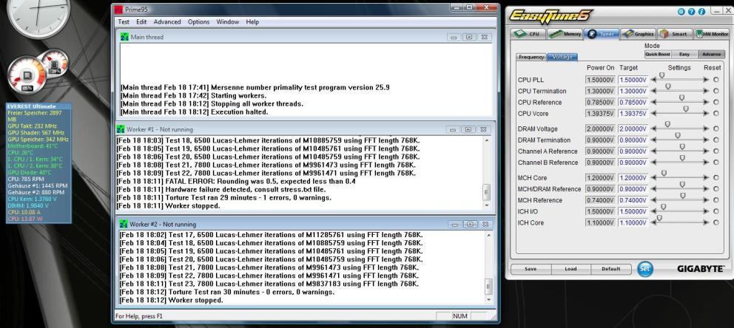
Task: Decrease CPU Vcore with left arrow
Action: (x=653, y=114)
